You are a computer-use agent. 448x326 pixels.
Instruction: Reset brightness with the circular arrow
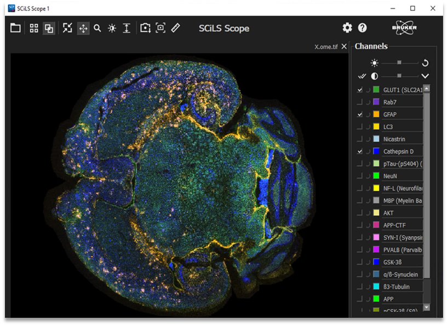point(425,63)
